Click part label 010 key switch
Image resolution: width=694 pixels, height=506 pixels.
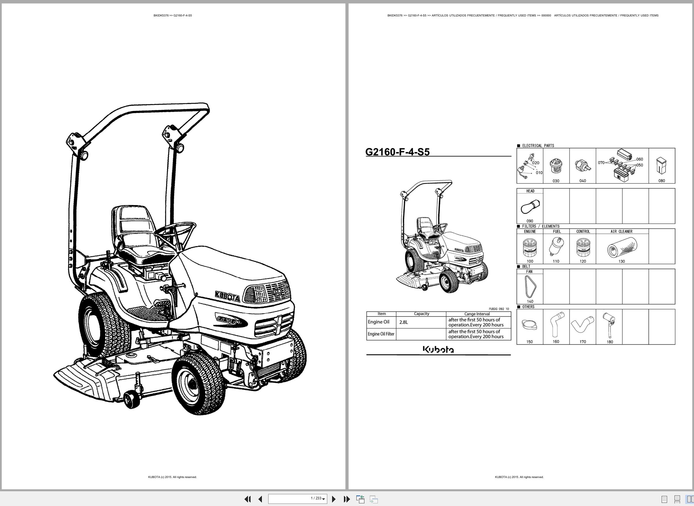click(x=539, y=173)
